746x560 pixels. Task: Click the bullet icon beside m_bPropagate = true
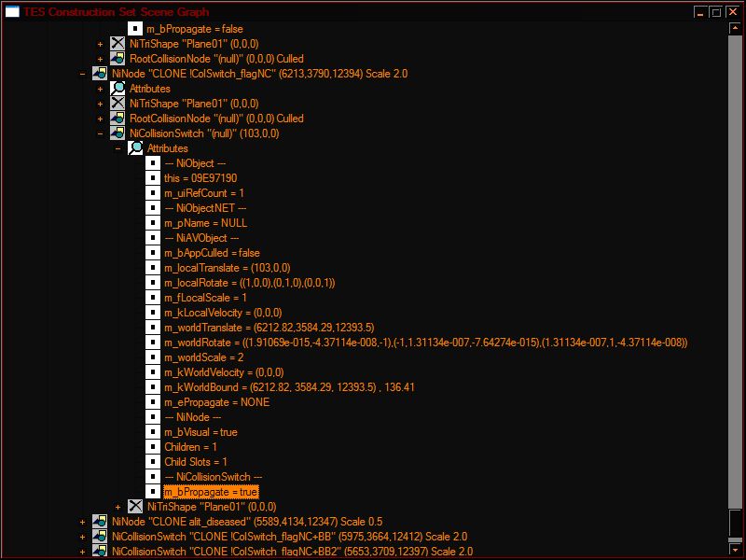coord(153,491)
